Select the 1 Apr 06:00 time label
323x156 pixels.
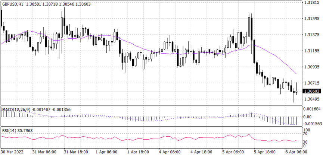[x=106, y=152]
